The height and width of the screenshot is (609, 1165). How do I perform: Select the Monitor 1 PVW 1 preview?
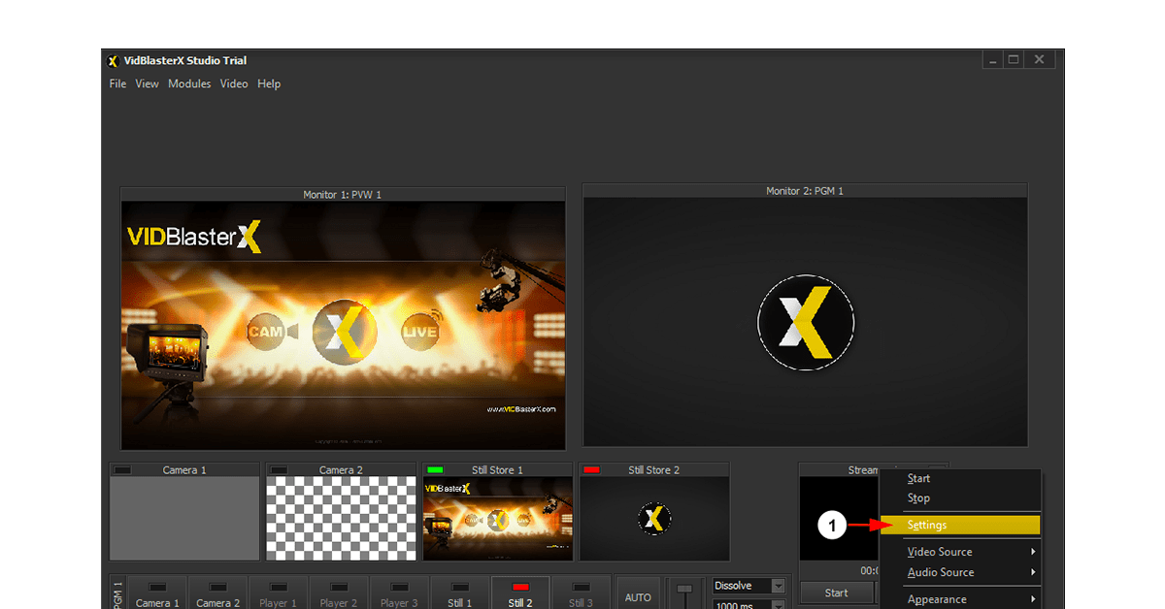click(343, 325)
